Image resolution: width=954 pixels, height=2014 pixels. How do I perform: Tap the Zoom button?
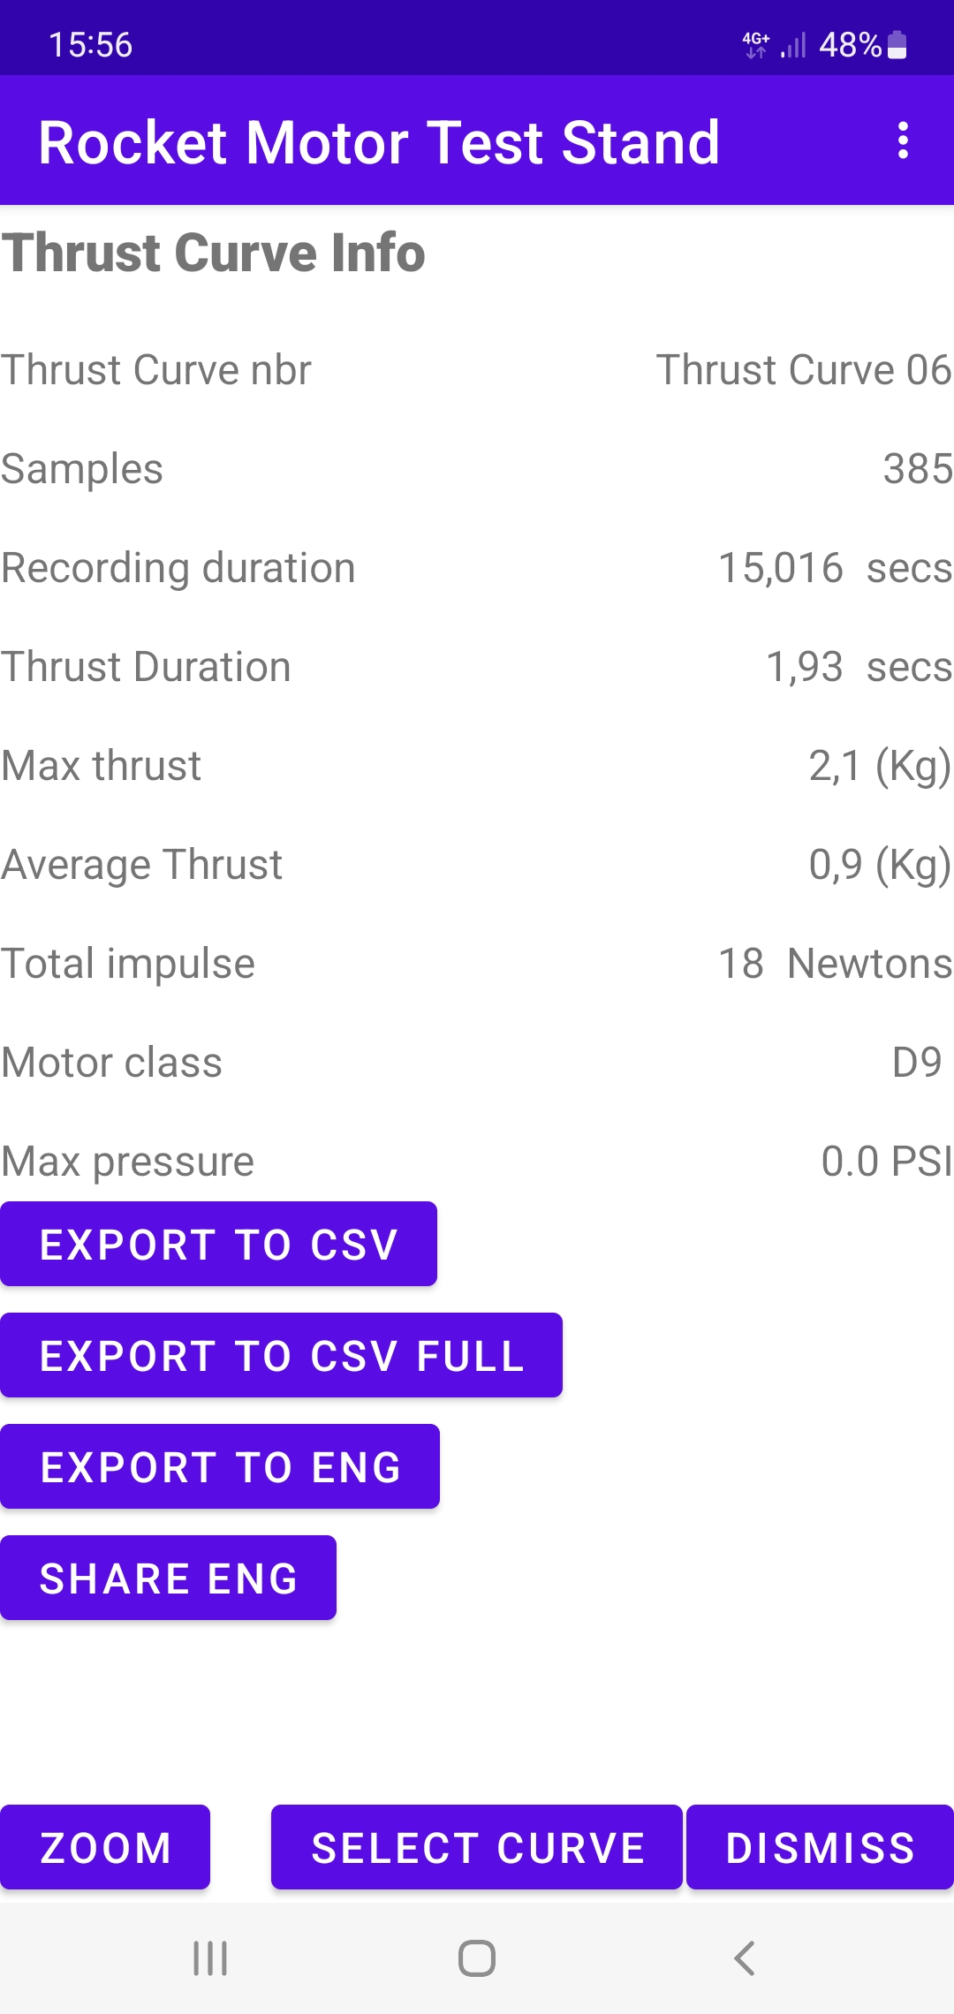coord(105,1847)
